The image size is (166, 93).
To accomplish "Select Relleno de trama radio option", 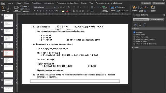I will (134, 42).
